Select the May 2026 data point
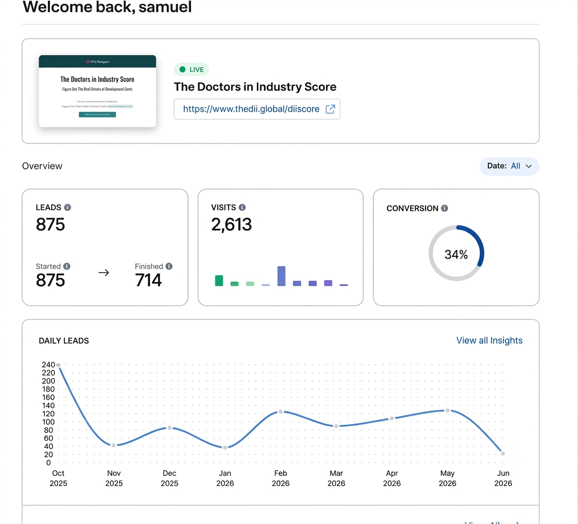Screen dimensions: 578x524 coord(447,411)
